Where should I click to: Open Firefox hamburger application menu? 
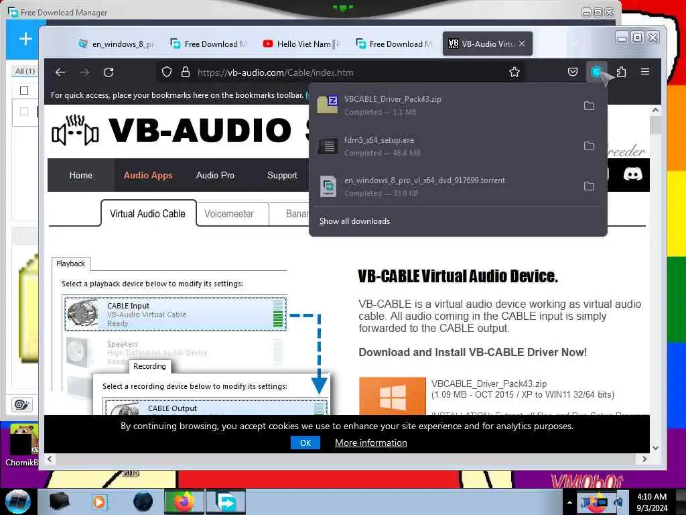click(645, 72)
